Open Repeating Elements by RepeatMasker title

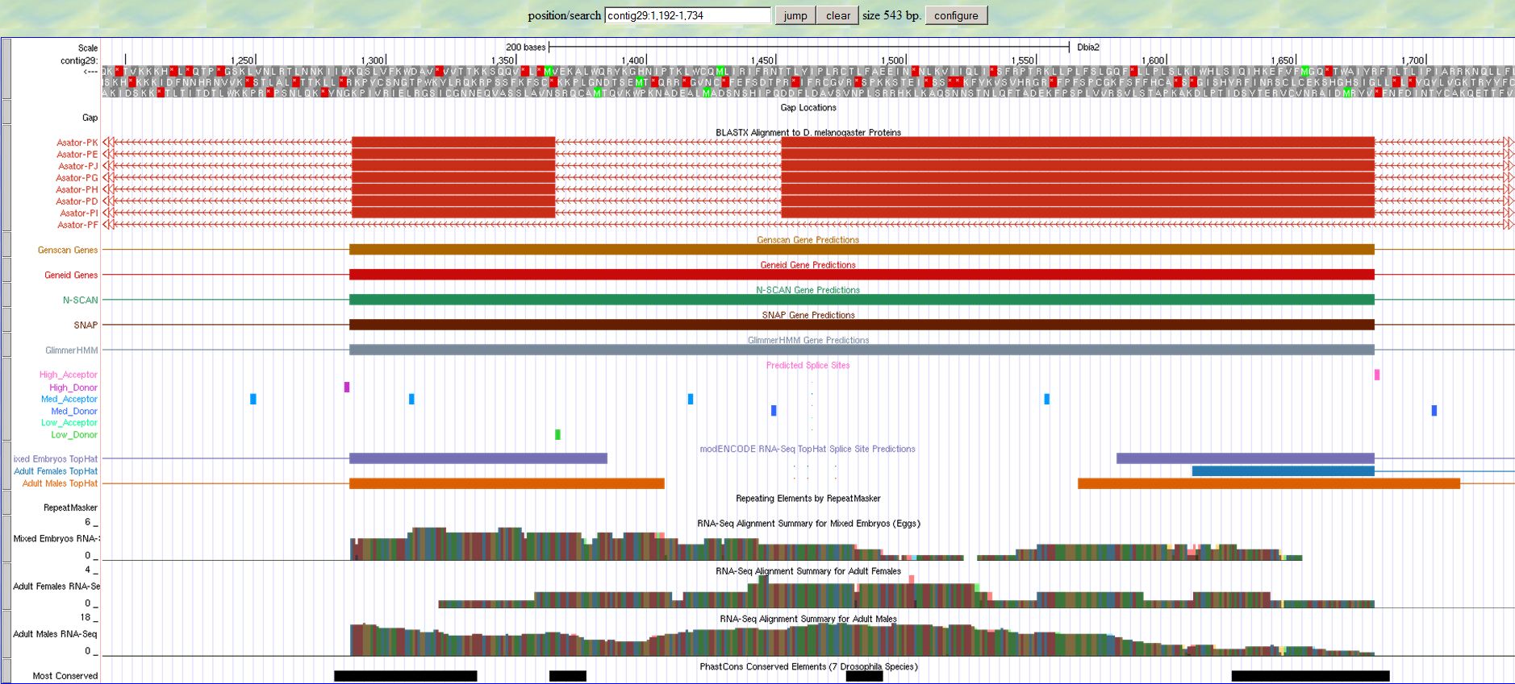click(808, 499)
